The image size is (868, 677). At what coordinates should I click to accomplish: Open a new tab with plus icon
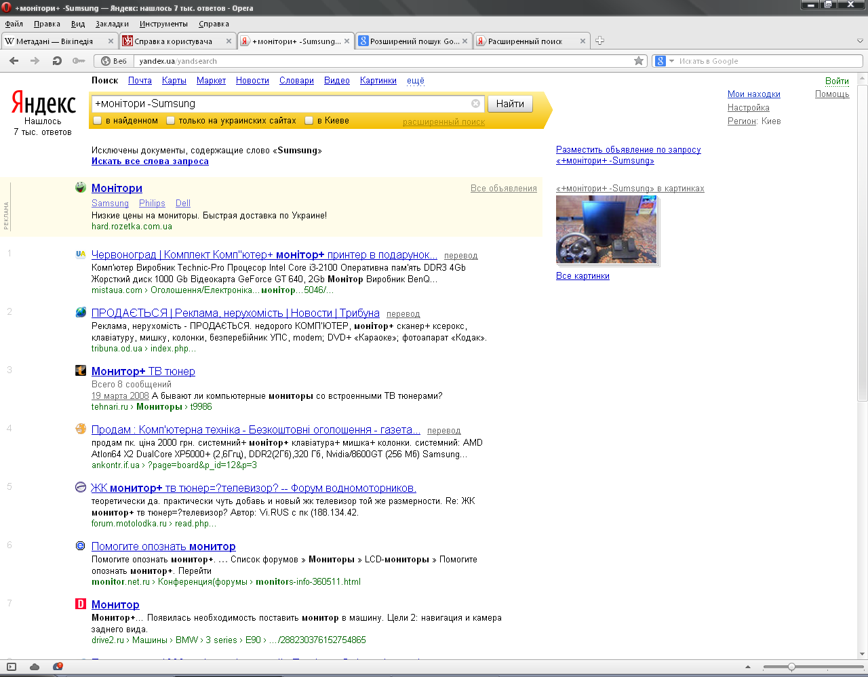click(x=599, y=41)
